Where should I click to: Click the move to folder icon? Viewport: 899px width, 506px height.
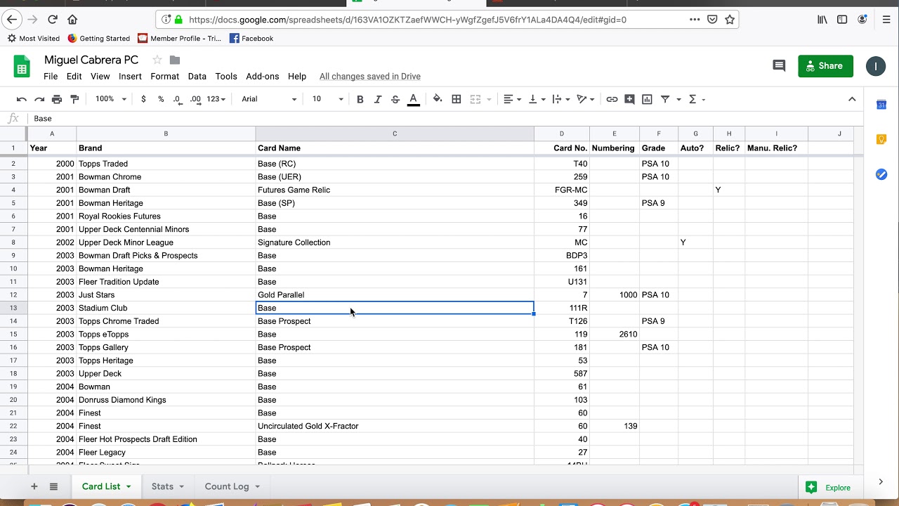pos(175,60)
